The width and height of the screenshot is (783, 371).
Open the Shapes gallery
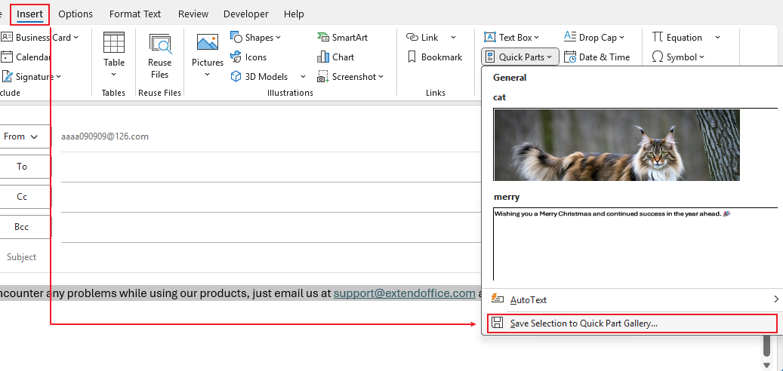[x=256, y=38]
